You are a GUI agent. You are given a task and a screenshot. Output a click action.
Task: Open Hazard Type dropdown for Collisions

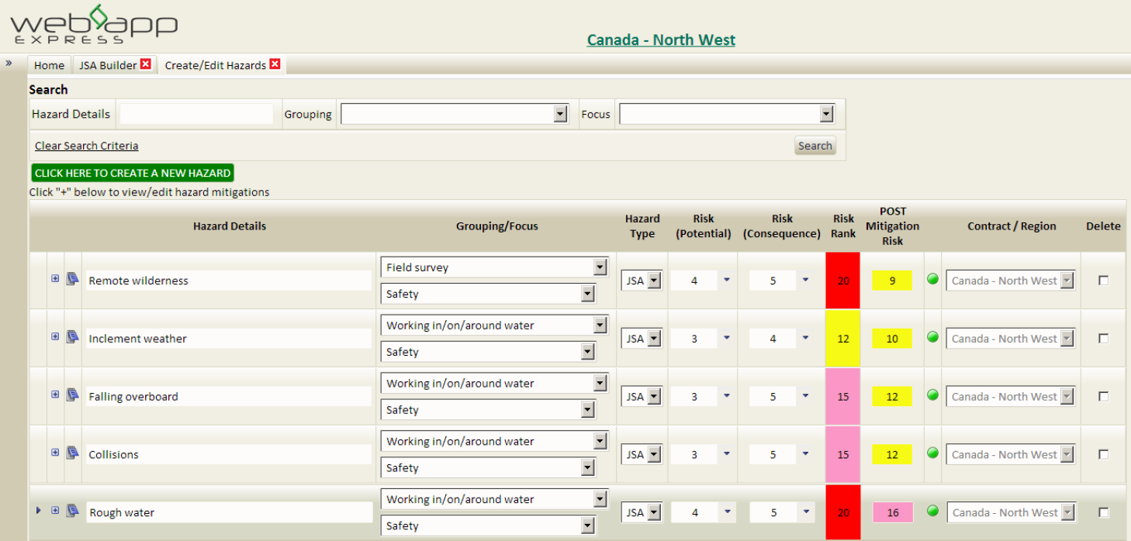[x=654, y=454]
